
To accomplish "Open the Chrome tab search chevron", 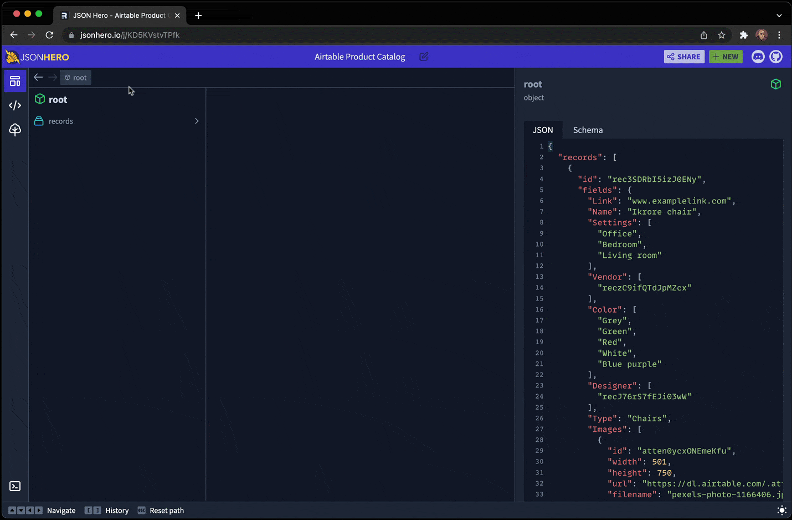I will (x=779, y=15).
